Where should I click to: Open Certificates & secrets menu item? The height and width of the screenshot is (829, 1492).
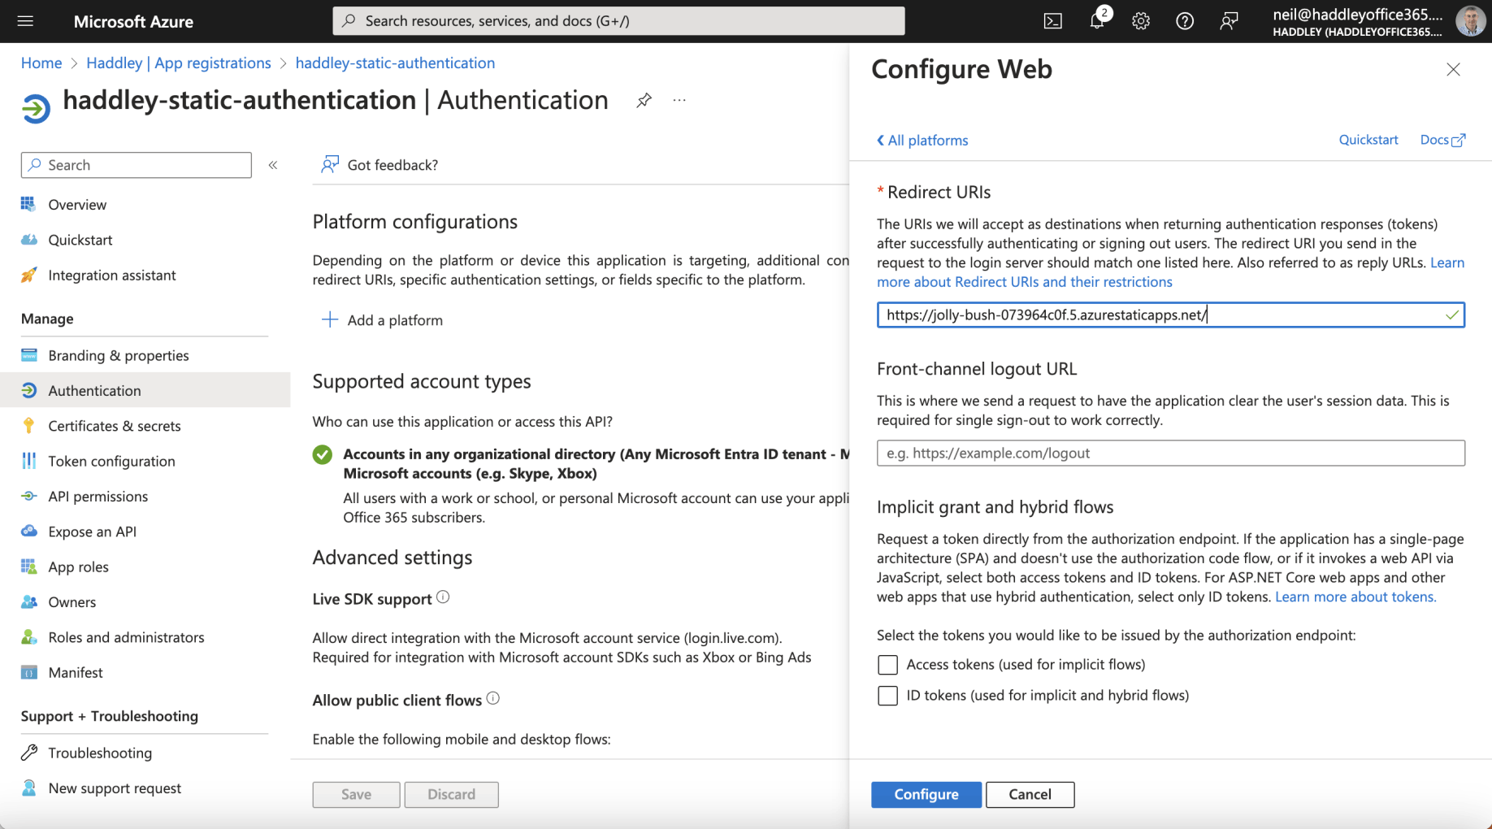click(x=114, y=426)
